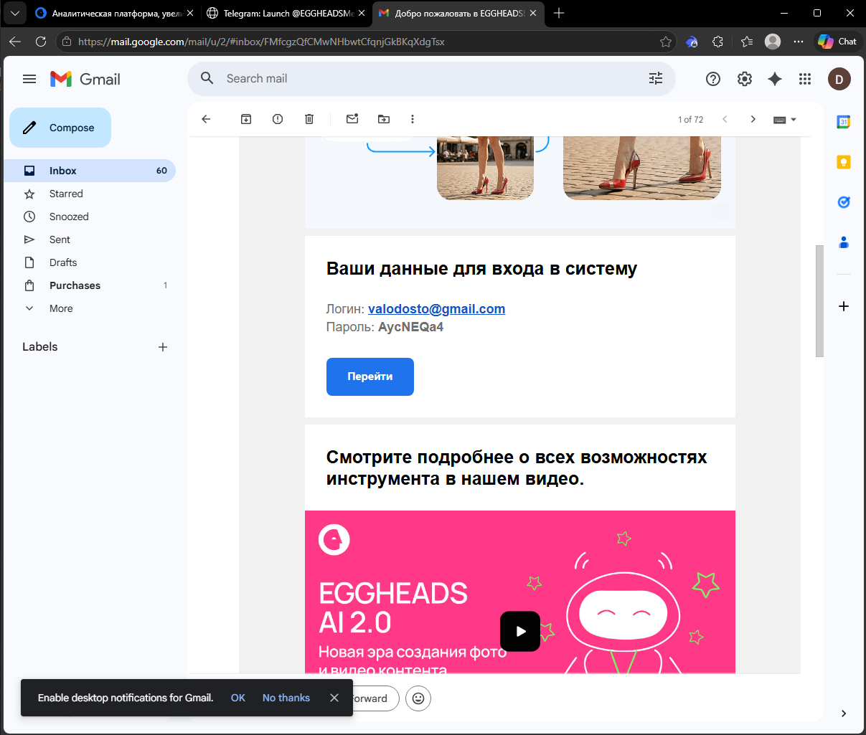Open the Purchases label
Viewport: 866px width, 735px height.
pos(90,285)
